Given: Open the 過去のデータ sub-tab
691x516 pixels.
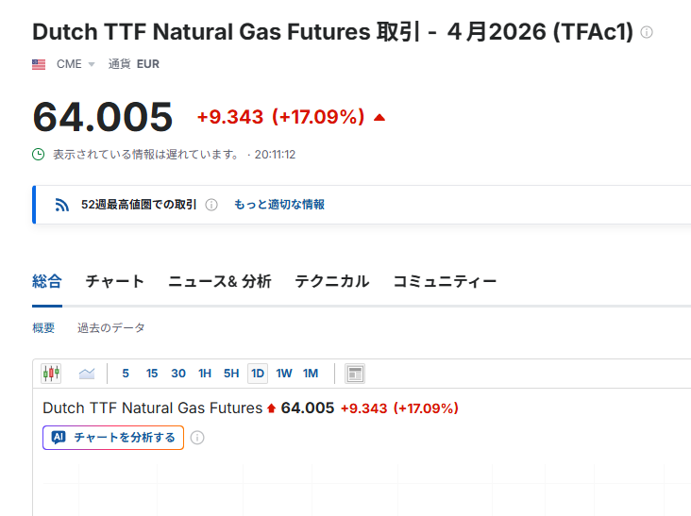Looking at the screenshot, I should pyautogui.click(x=111, y=328).
